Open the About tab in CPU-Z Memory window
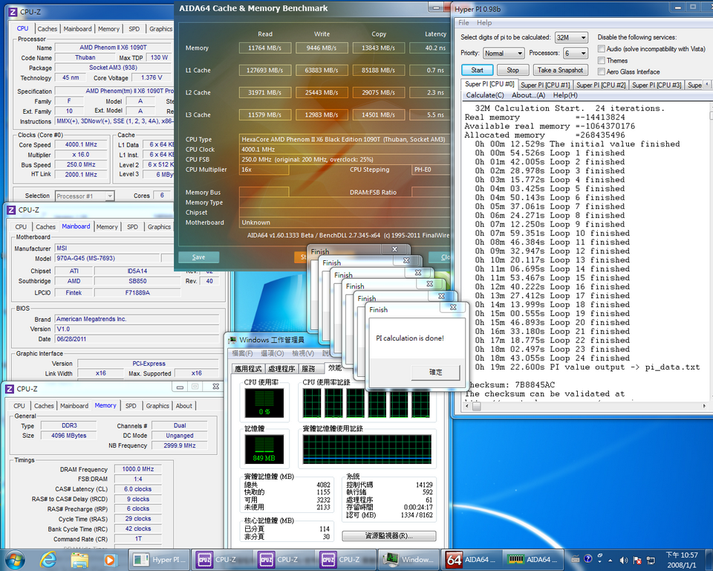This screenshot has width=713, height=571. 183,406
